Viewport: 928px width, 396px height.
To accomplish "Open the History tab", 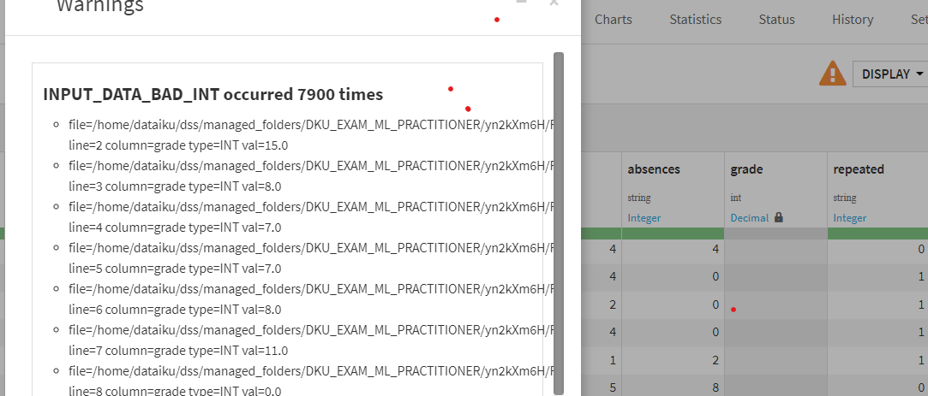I will (853, 20).
